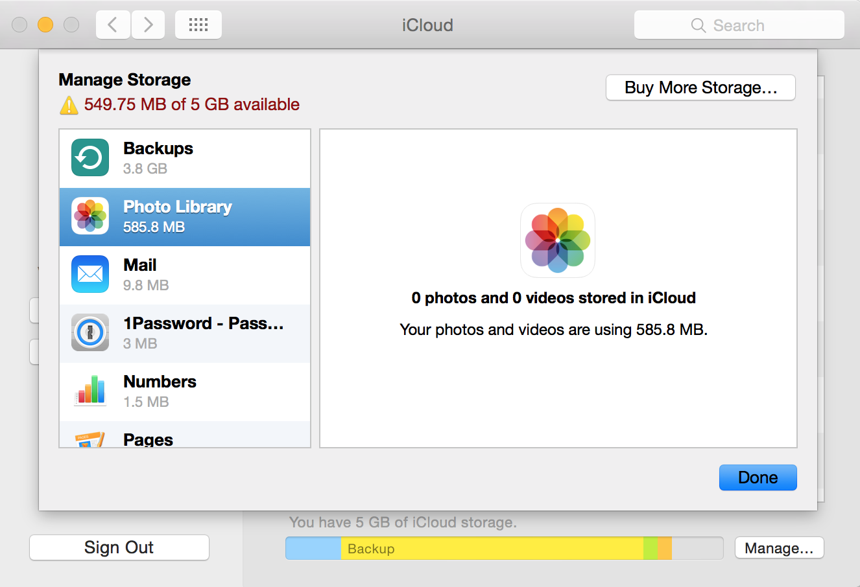Click the green segment of storage bar

[651, 548]
